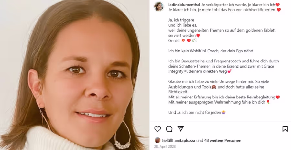Share the post with the paper plane icon
The height and width of the screenshot is (150, 291).
pyautogui.click(x=180, y=128)
